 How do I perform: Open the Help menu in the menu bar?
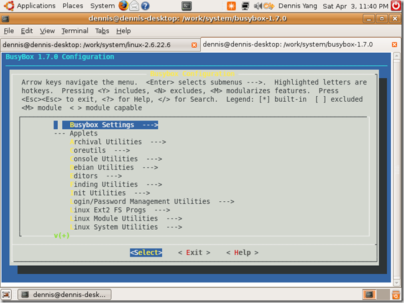(124, 31)
